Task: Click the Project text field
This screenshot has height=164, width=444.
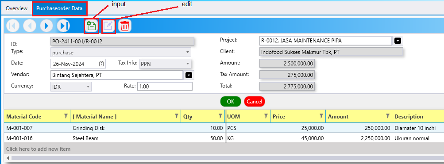Action: 326,40
